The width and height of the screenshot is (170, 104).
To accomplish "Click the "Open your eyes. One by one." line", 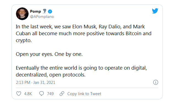I will (x=49, y=54).
